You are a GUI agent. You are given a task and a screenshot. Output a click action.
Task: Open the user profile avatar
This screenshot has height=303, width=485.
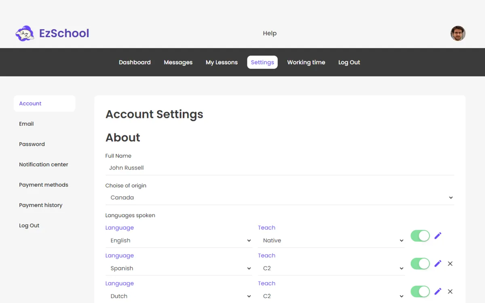458,34
